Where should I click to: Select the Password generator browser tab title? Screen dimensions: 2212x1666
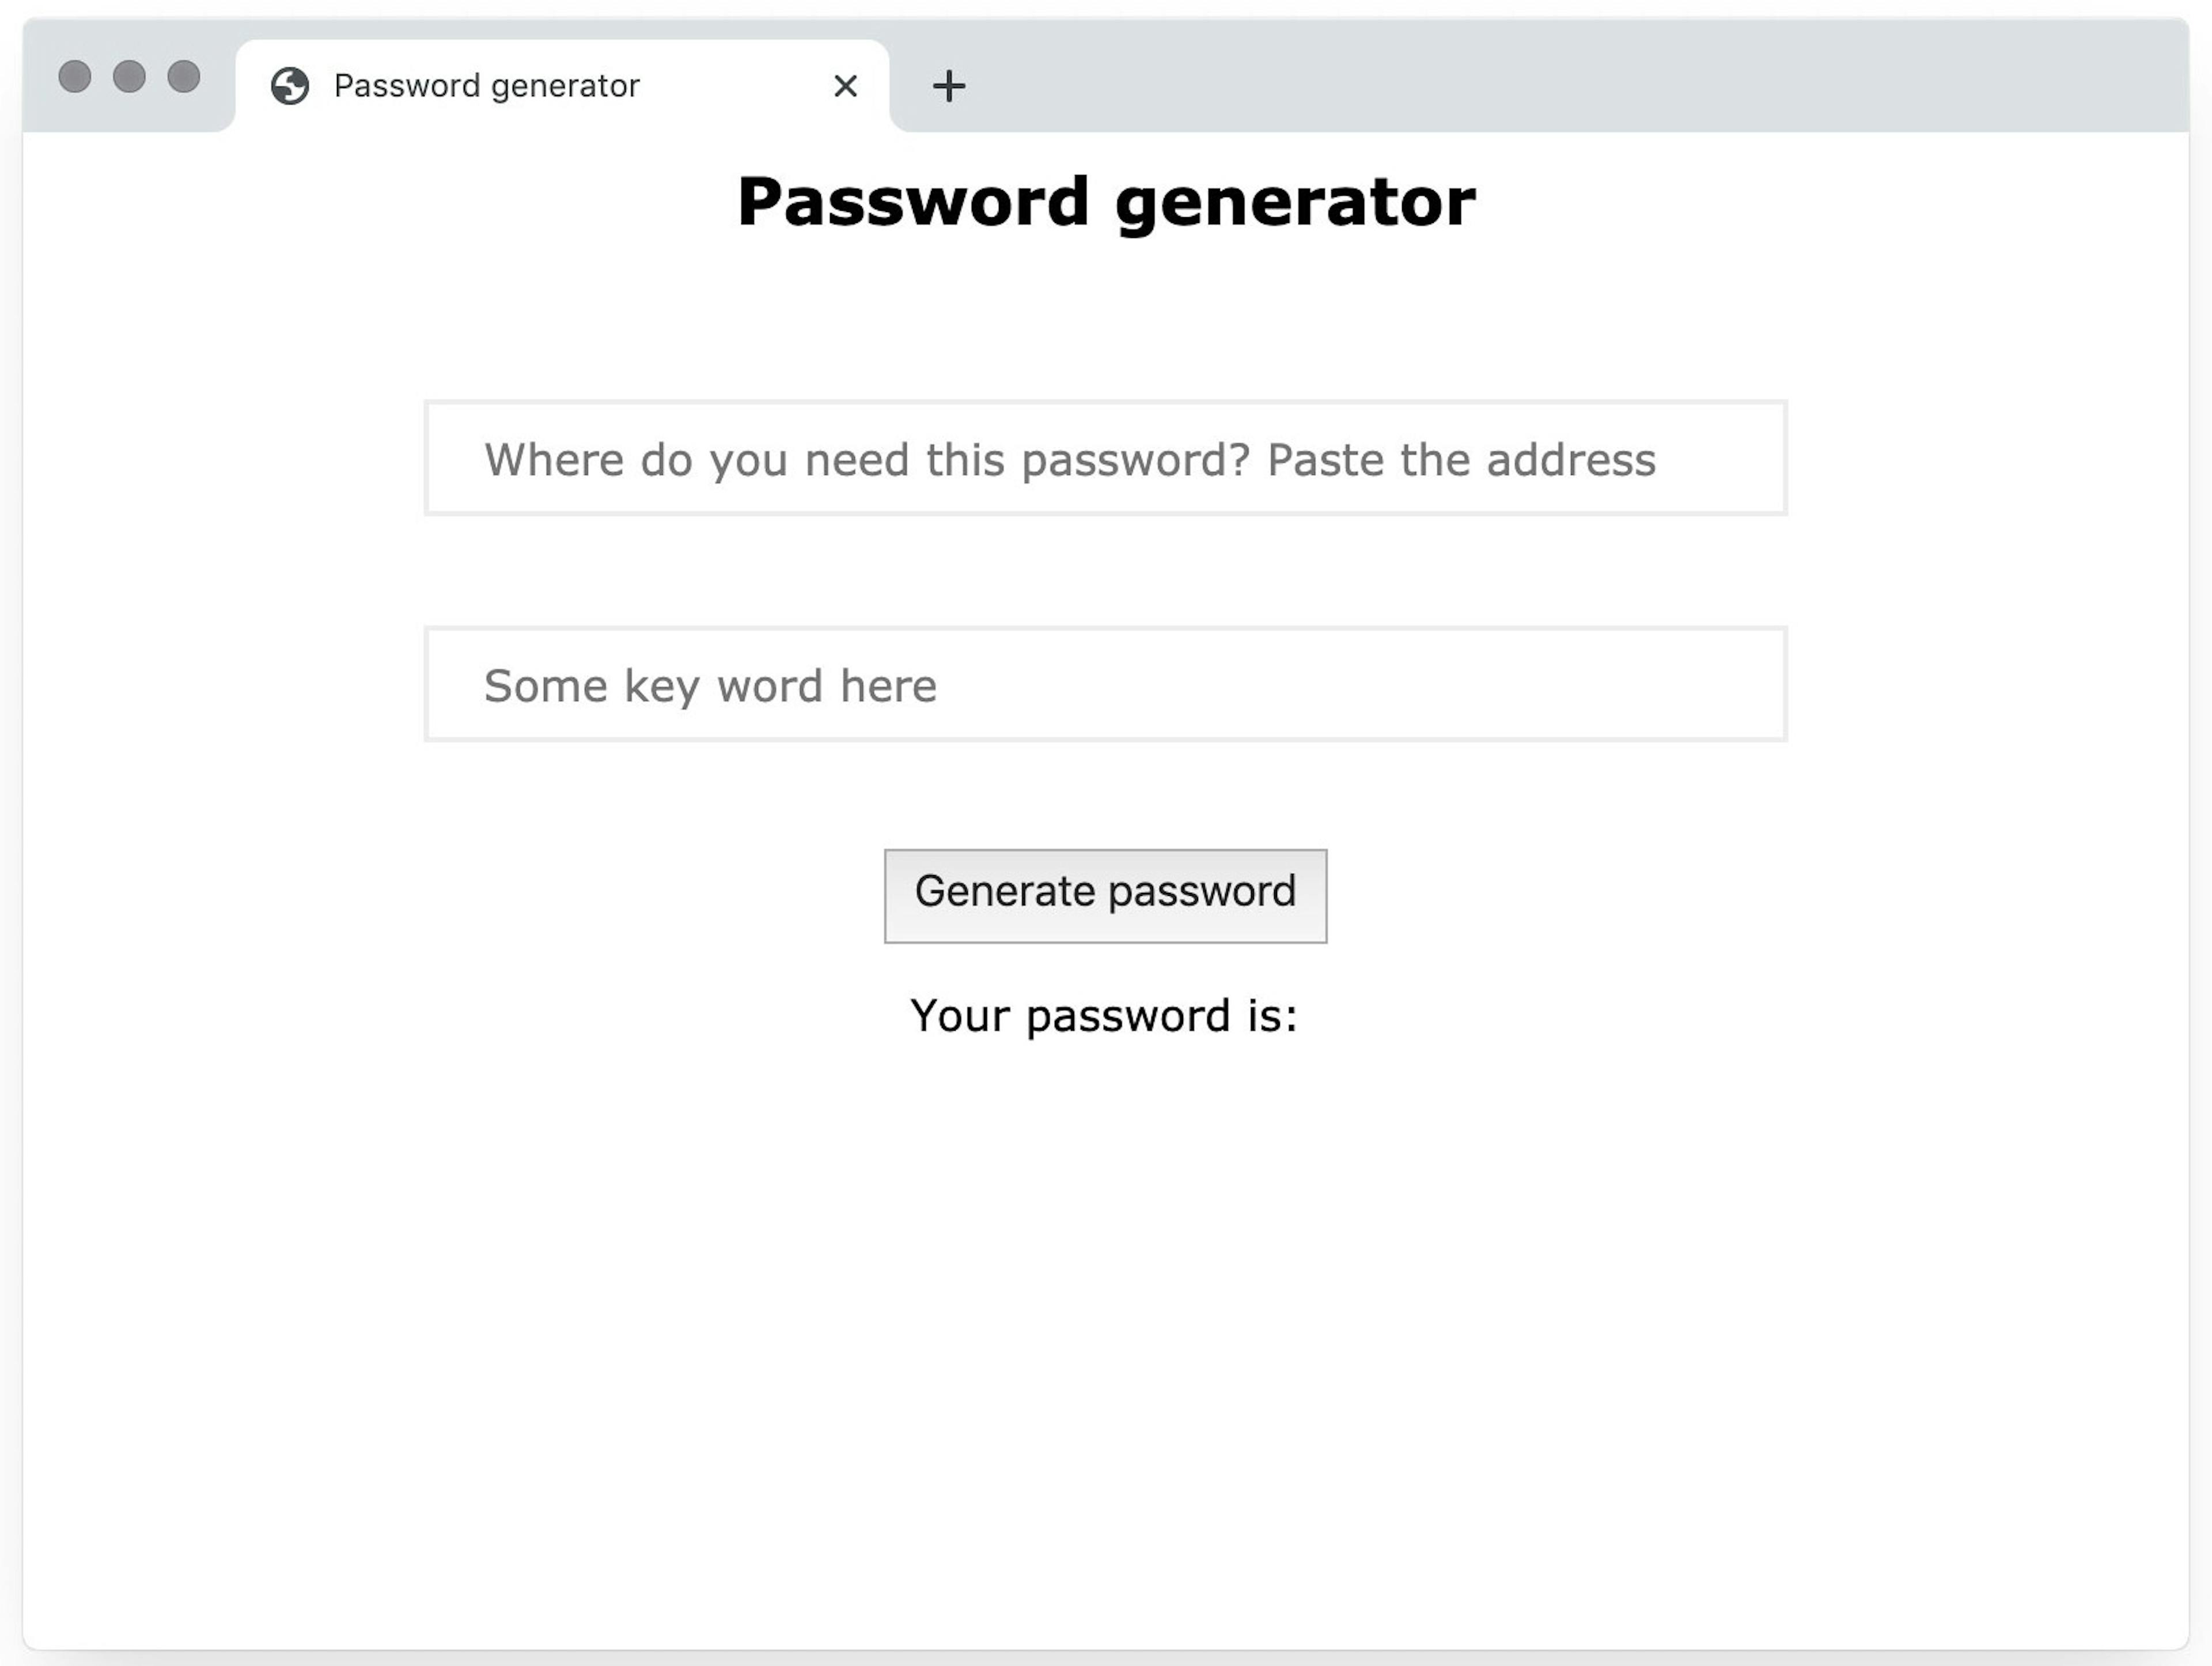coord(486,86)
